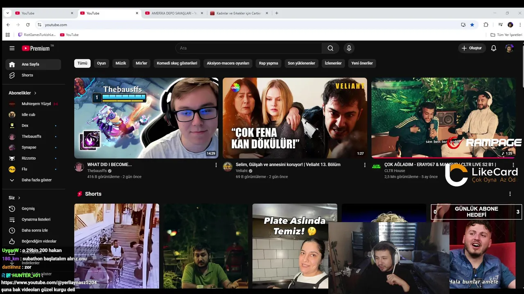The height and width of the screenshot is (294, 524).
Task: Open Rizzotto channel subscription
Action: (x=33, y=158)
